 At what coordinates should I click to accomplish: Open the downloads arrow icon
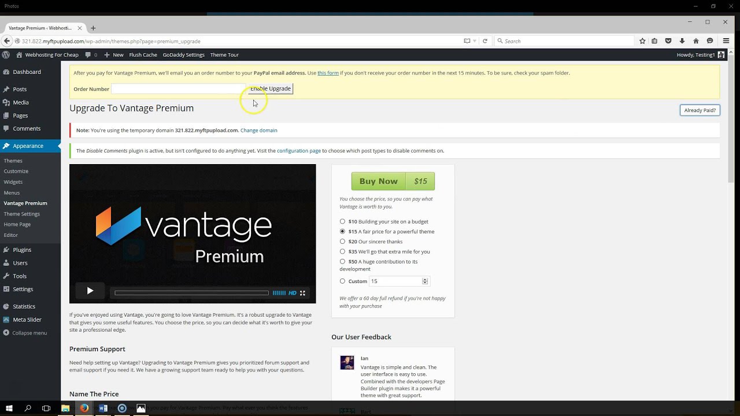(682, 41)
